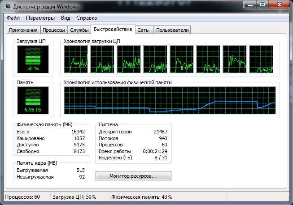
Task: Click the Память ядра (МБ) group label
Action: (x=37, y=163)
